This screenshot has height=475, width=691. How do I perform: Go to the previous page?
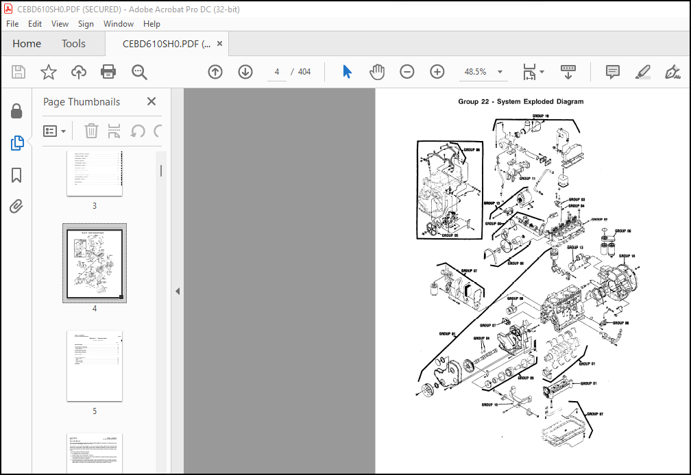[x=215, y=72]
